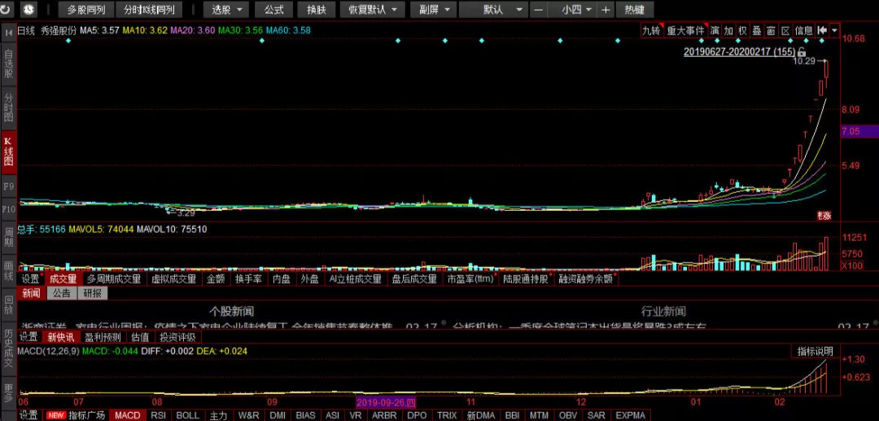This screenshot has width=879, height=421.
Task: Click the minus button to decrease font size
Action: [x=539, y=10]
